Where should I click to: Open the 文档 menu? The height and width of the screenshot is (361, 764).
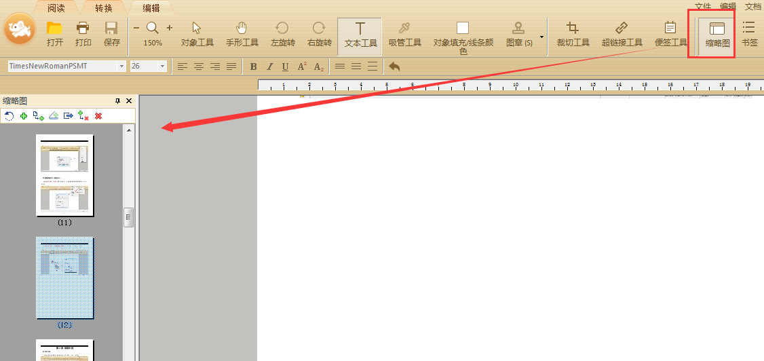click(752, 6)
